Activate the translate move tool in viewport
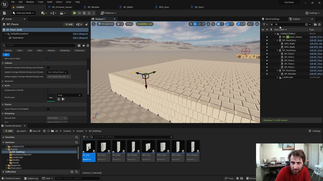The image size is (323, 181). (195, 24)
